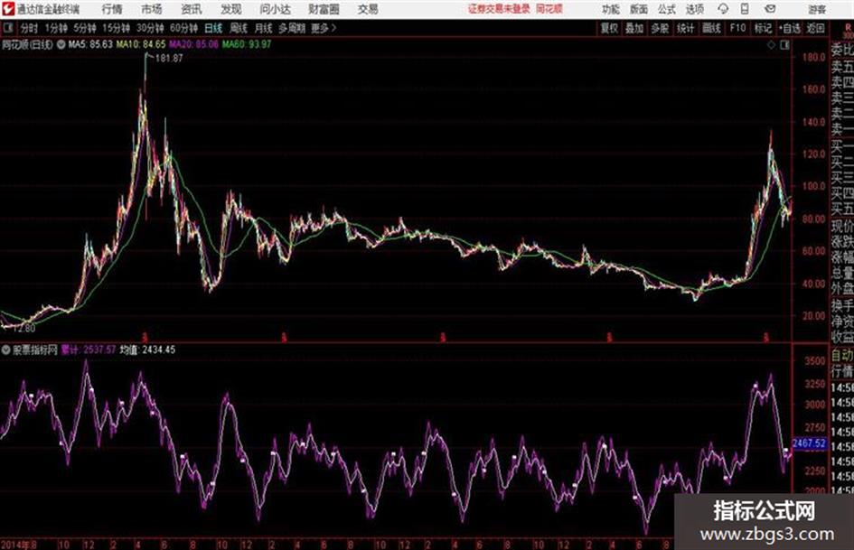
Task: Click the 自动 label on right panel
Action: (842, 356)
